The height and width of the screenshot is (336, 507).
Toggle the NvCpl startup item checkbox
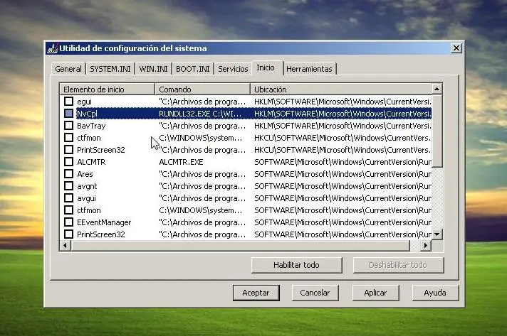pos(68,113)
